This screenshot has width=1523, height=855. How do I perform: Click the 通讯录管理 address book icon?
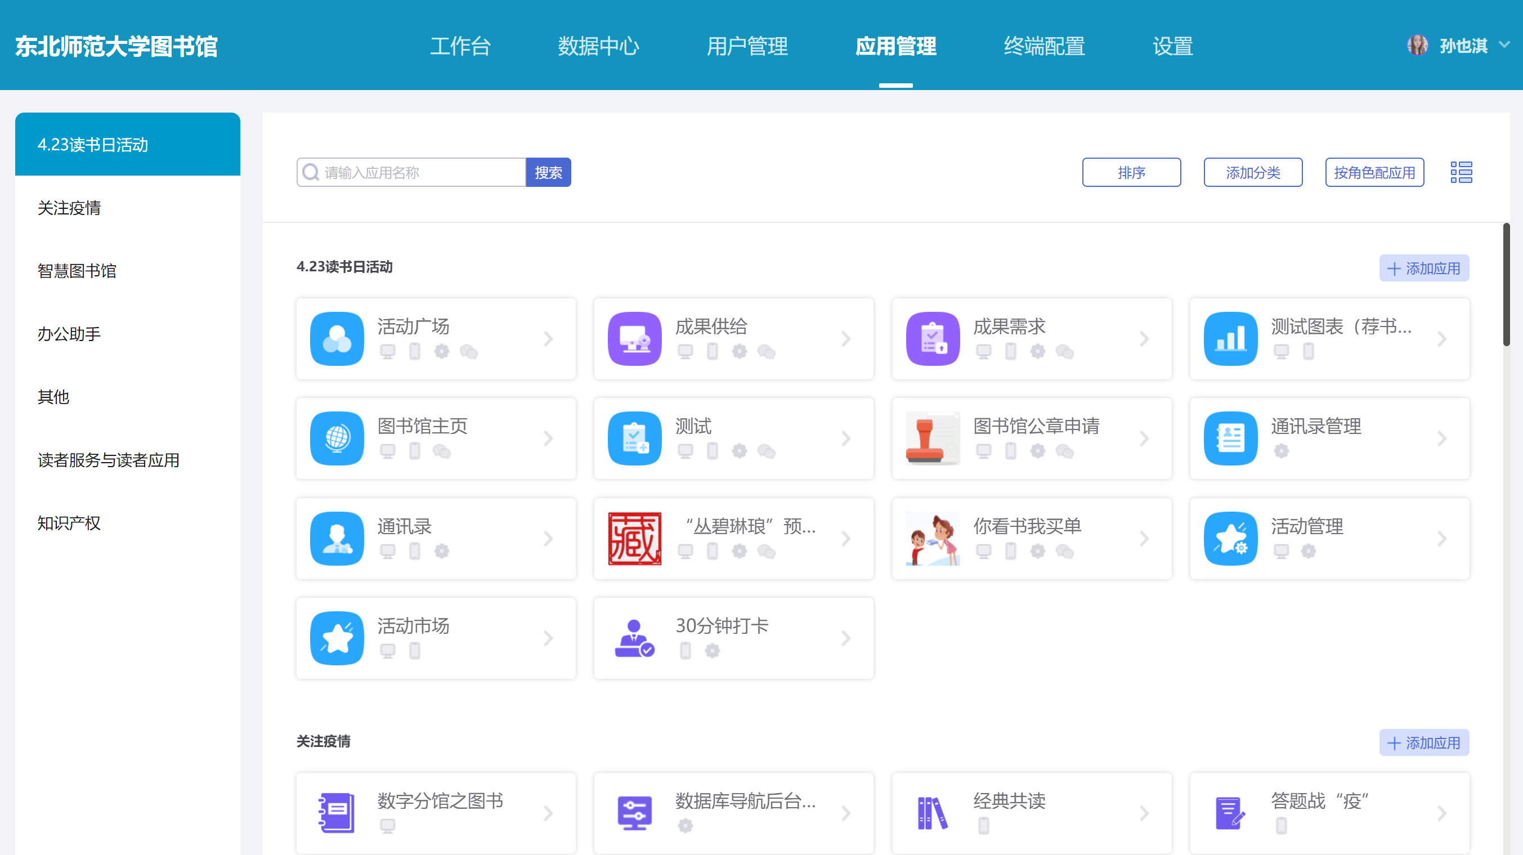[1230, 438]
